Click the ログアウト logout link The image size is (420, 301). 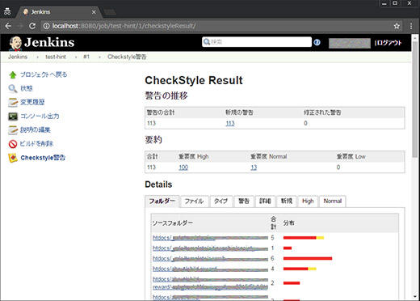click(x=388, y=43)
